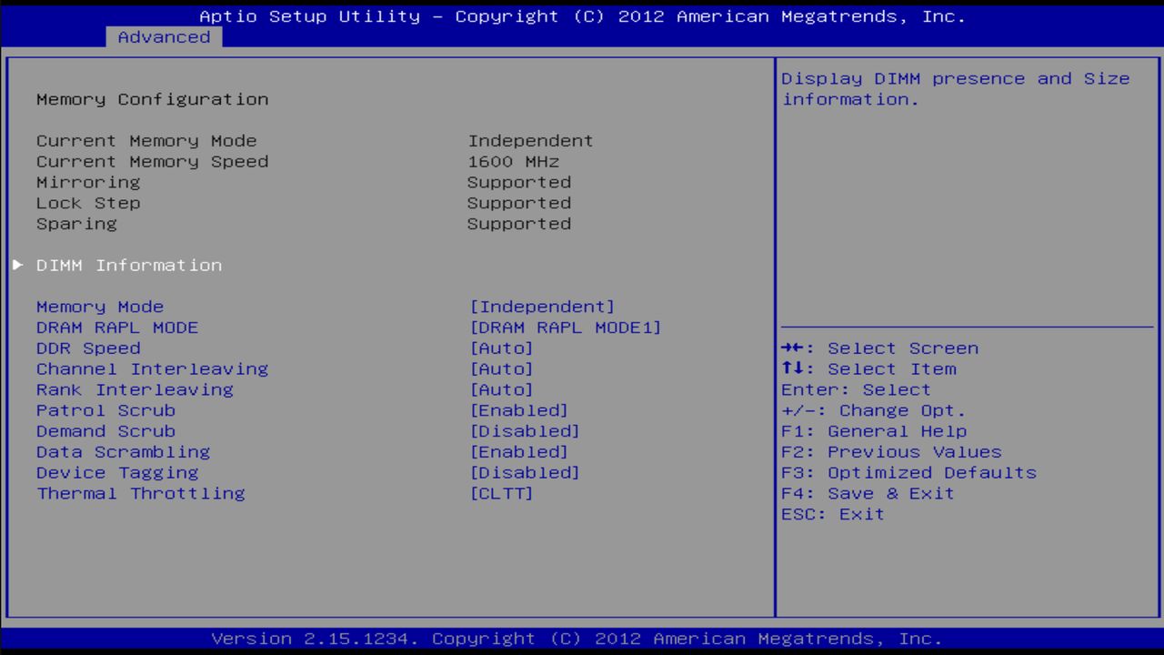
Task: Change Rank Interleaving [Auto] value
Action: (501, 389)
